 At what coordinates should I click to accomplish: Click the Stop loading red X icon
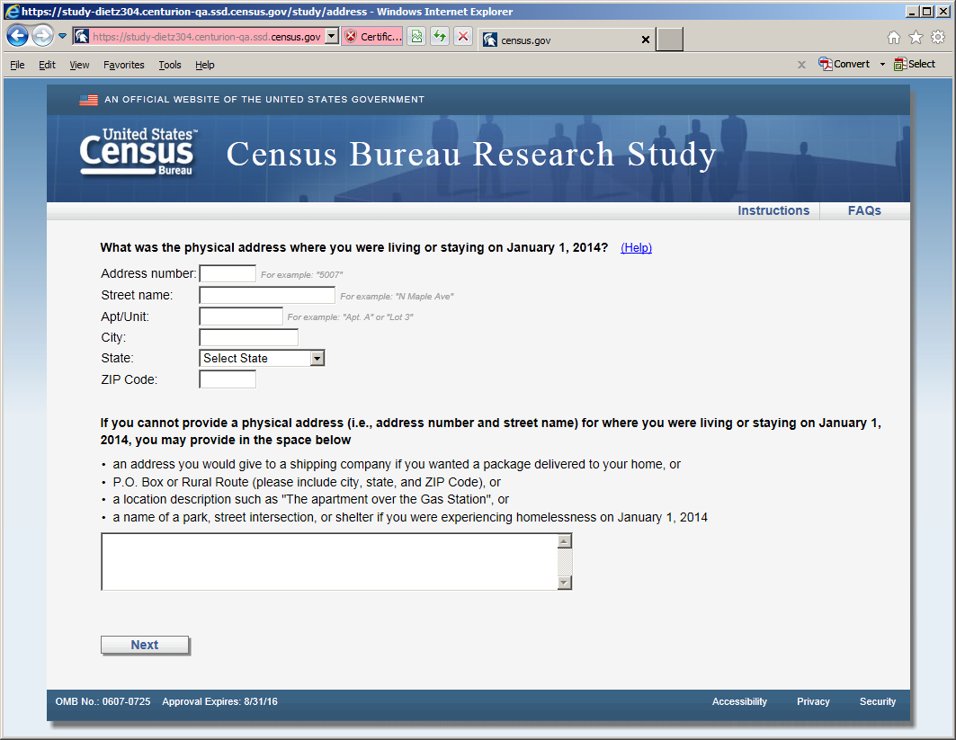pos(462,37)
